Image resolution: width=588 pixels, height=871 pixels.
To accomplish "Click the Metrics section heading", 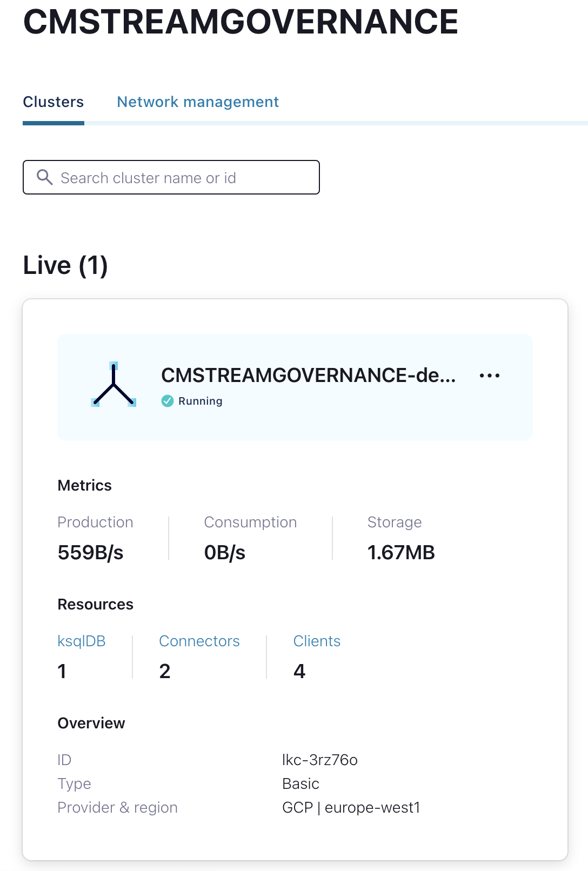I will click(x=85, y=485).
